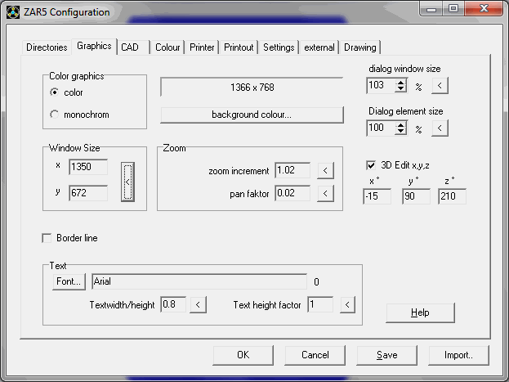Click the reset arrow next to zoom increment

pyautogui.click(x=325, y=171)
